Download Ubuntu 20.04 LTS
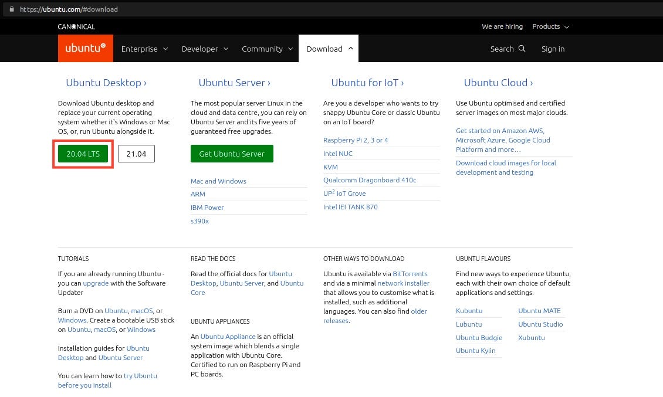 [x=83, y=154]
